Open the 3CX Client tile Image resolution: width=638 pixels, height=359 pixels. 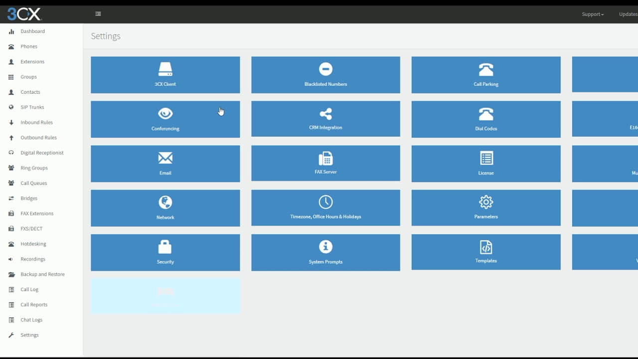click(165, 75)
